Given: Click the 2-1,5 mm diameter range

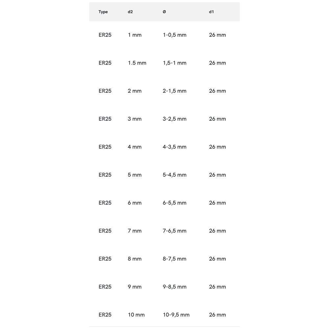Looking at the screenshot, I should coord(175,91).
